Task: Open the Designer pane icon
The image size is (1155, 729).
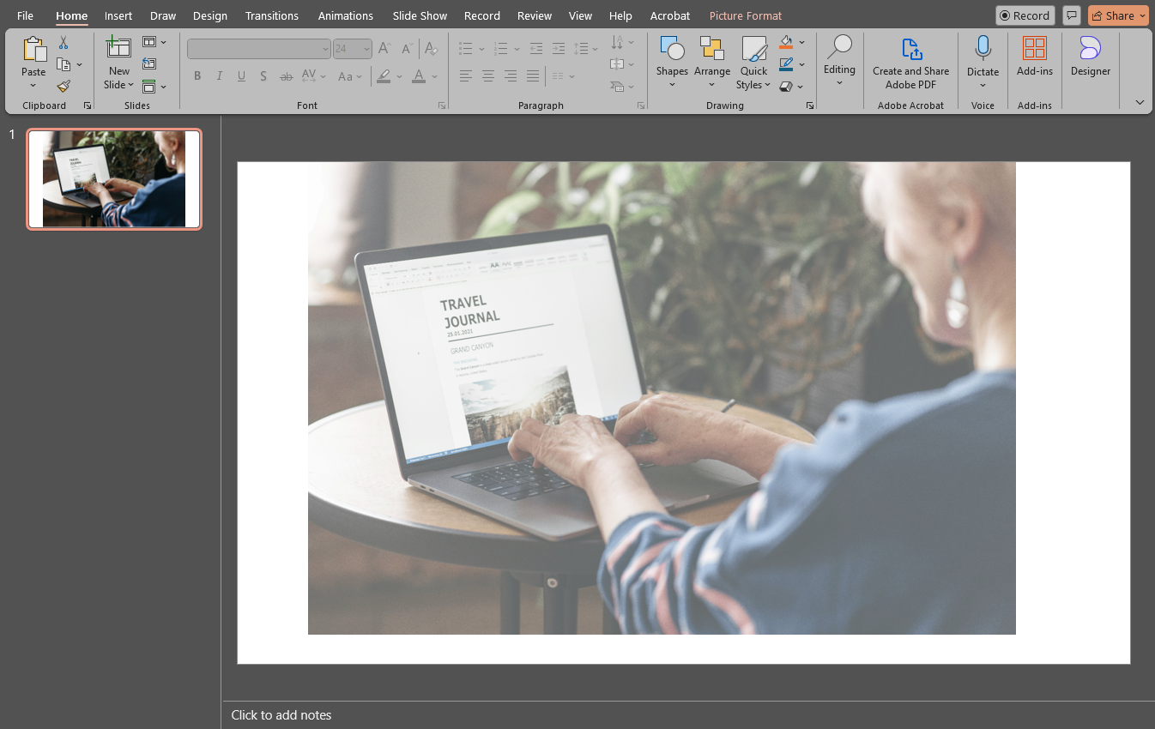Action: point(1091,48)
